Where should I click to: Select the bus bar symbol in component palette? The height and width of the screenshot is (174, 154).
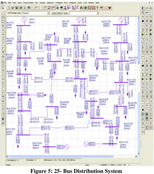click(143, 8)
